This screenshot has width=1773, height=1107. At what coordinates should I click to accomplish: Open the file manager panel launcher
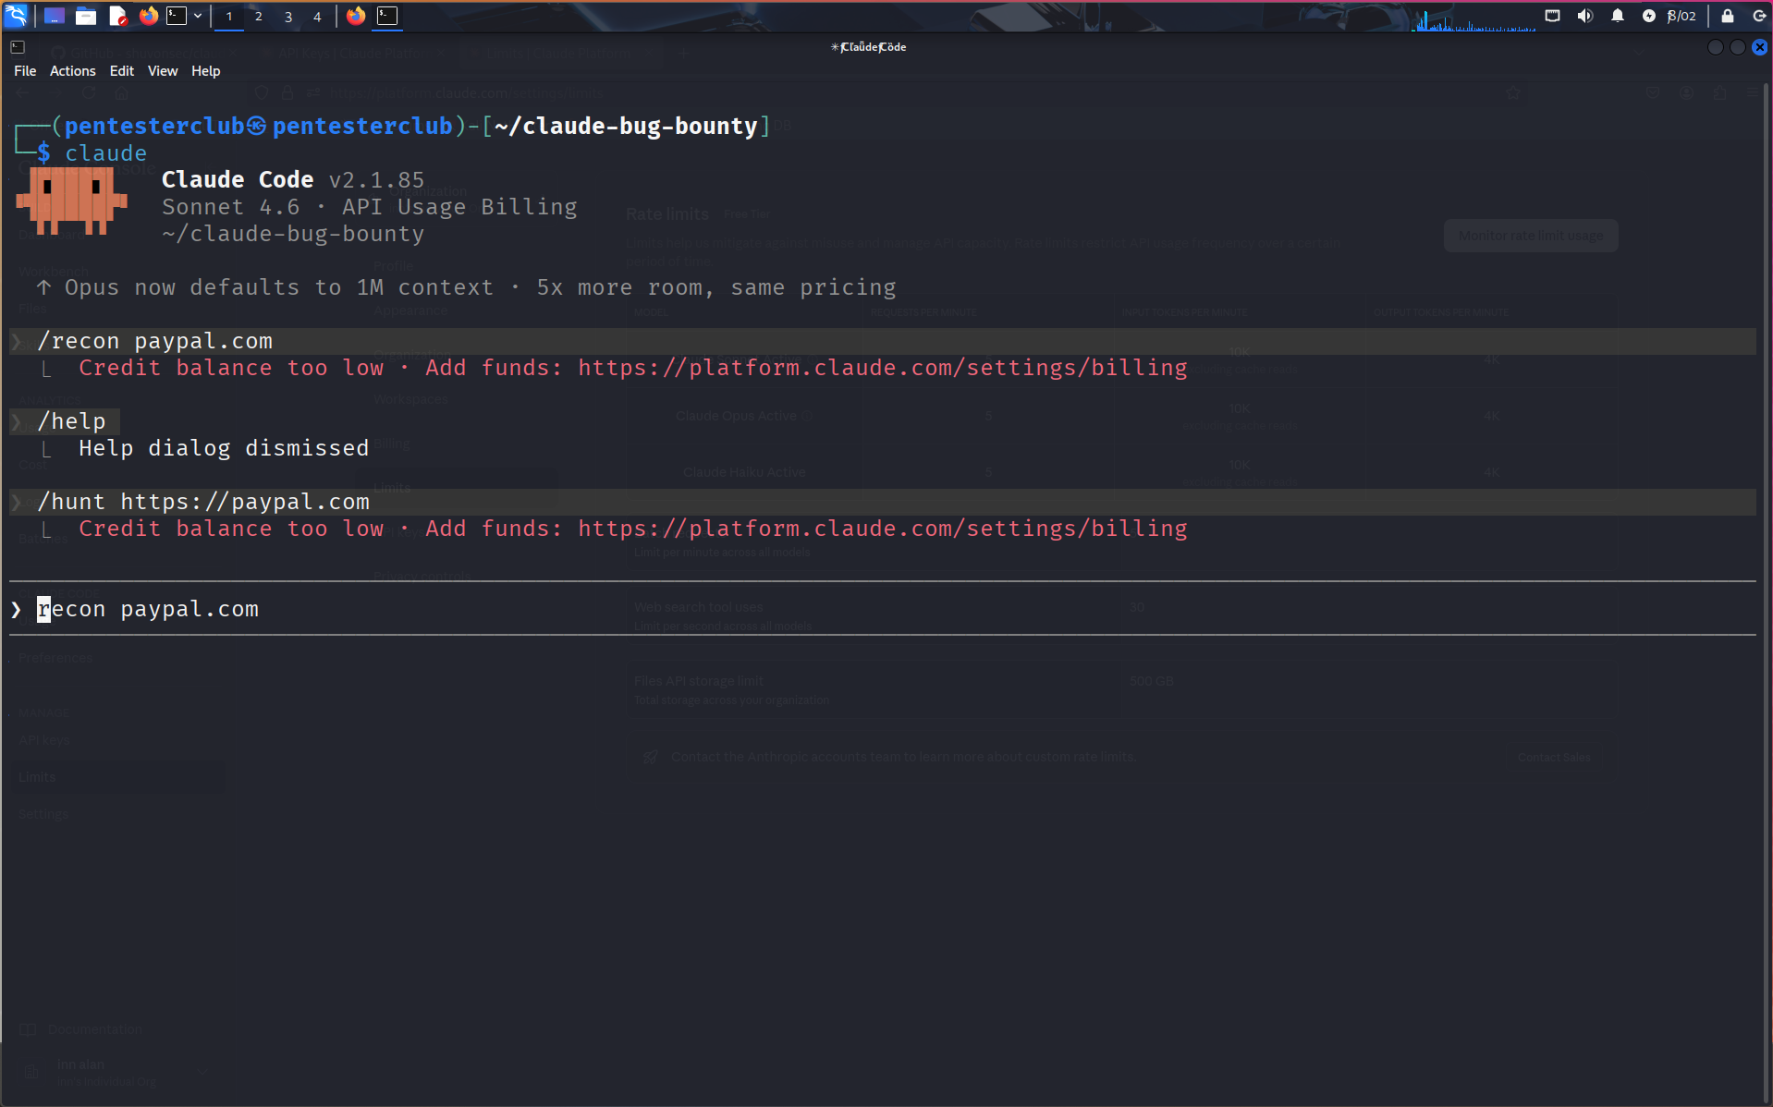pos(86,16)
